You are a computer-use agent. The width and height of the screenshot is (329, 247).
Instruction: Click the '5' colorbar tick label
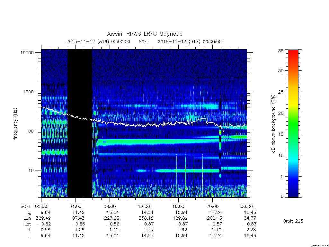pyautogui.click(x=282, y=177)
